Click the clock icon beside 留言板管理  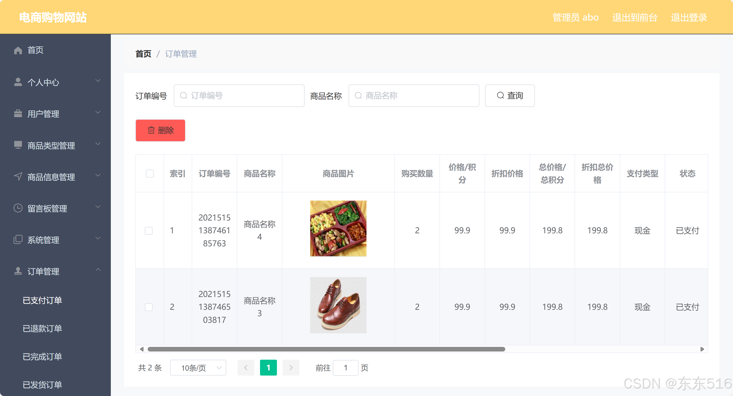18,208
